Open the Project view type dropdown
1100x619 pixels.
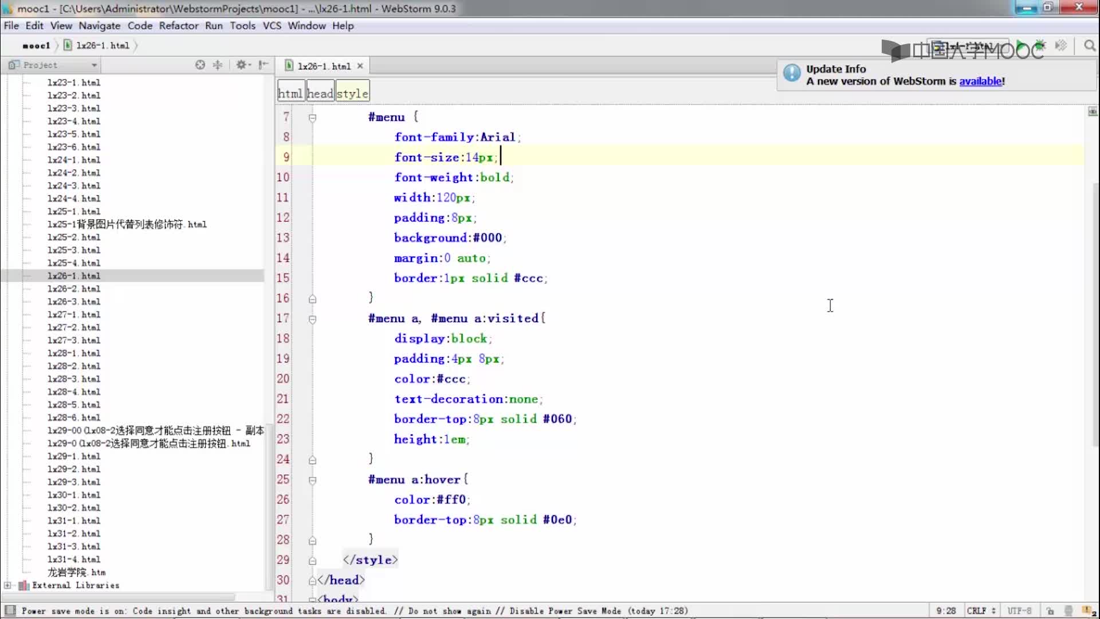point(53,65)
